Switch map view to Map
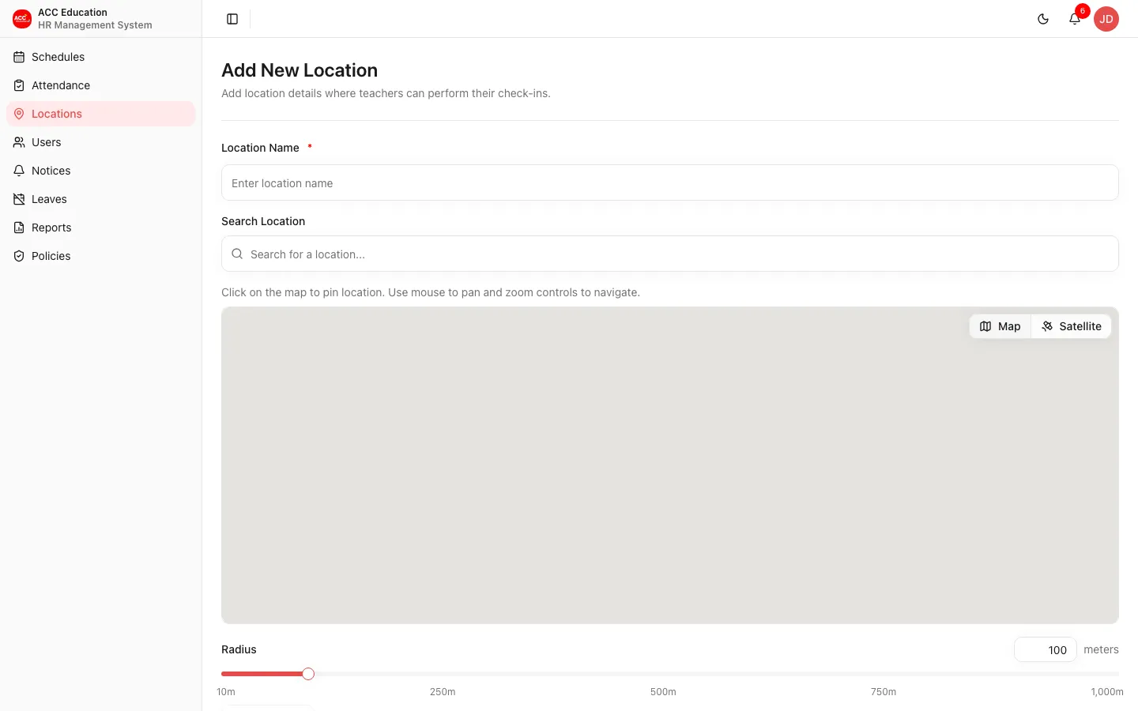Image resolution: width=1138 pixels, height=711 pixels. click(x=1000, y=326)
